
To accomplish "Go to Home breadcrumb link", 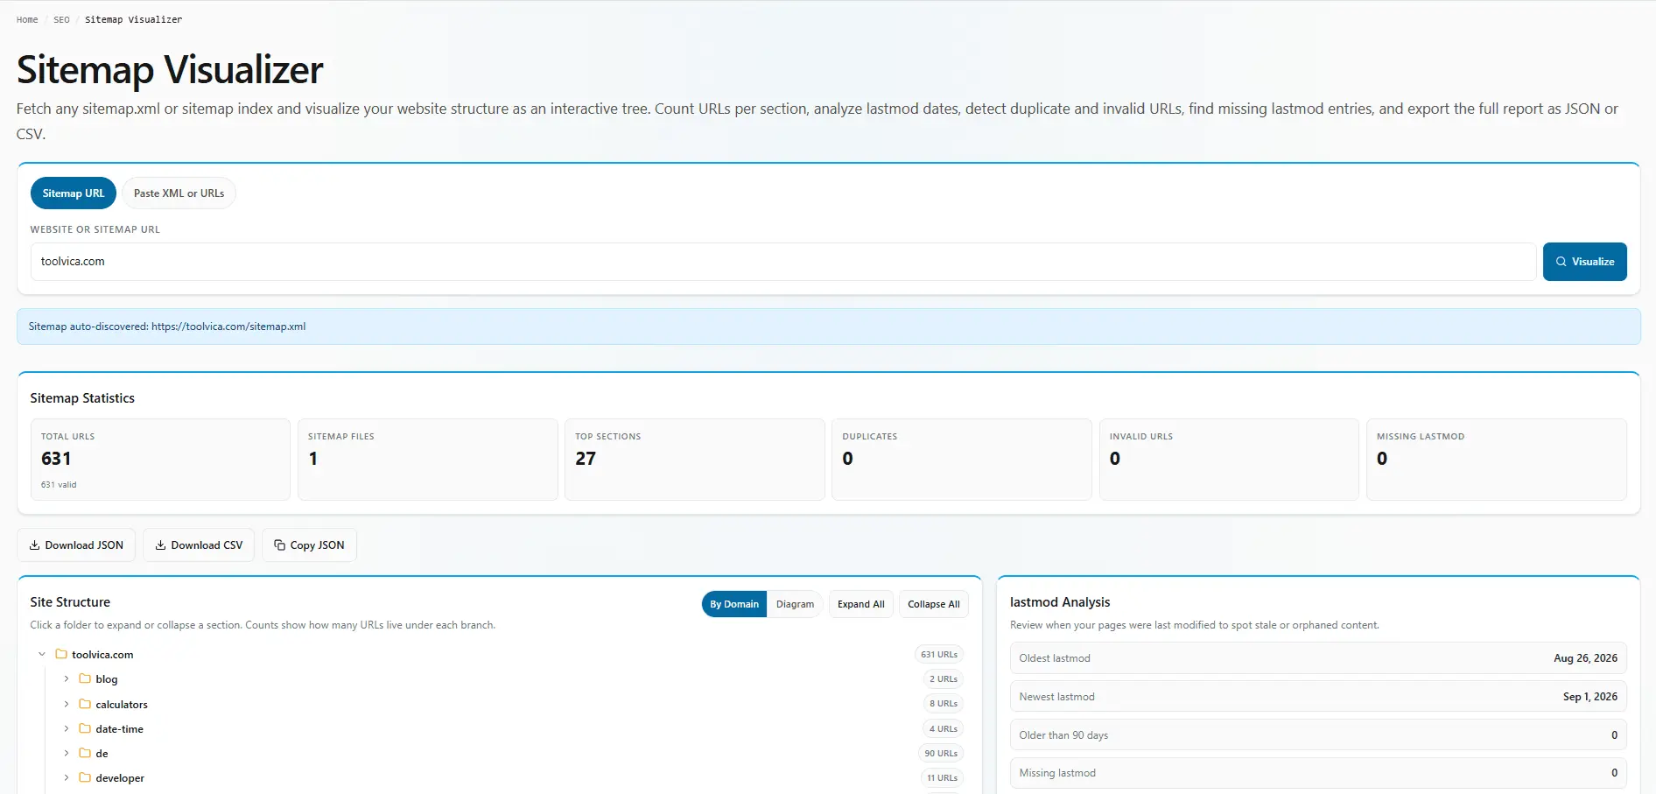I will (x=27, y=19).
